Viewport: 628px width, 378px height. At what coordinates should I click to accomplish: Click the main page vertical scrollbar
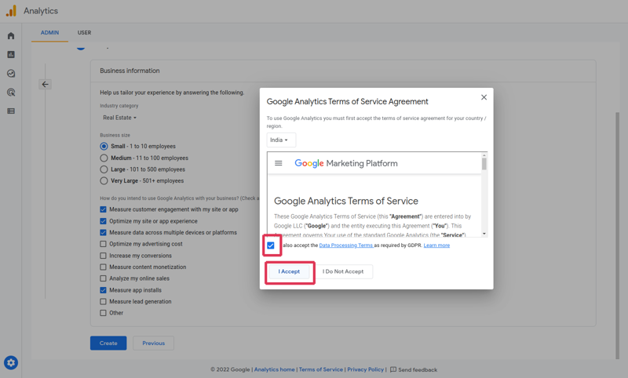[618, 235]
